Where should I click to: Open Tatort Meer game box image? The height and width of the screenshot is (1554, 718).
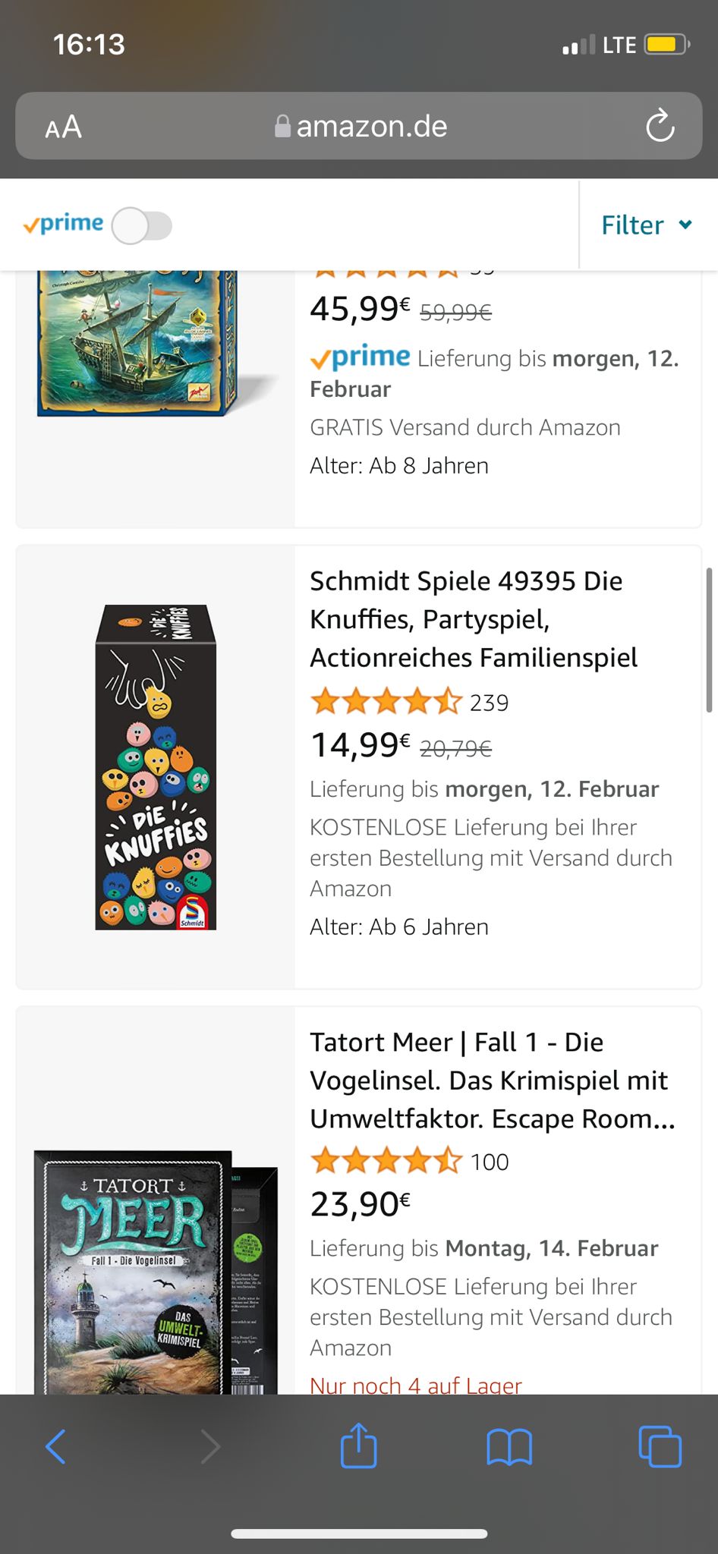156,1272
